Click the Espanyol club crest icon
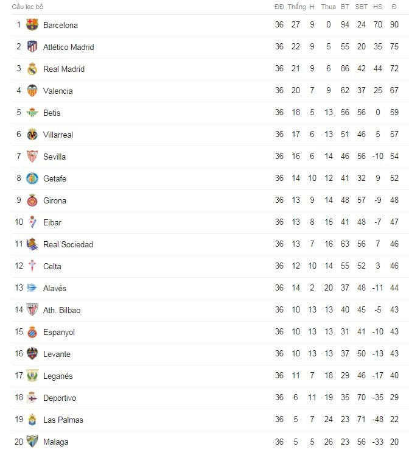 click(x=32, y=332)
